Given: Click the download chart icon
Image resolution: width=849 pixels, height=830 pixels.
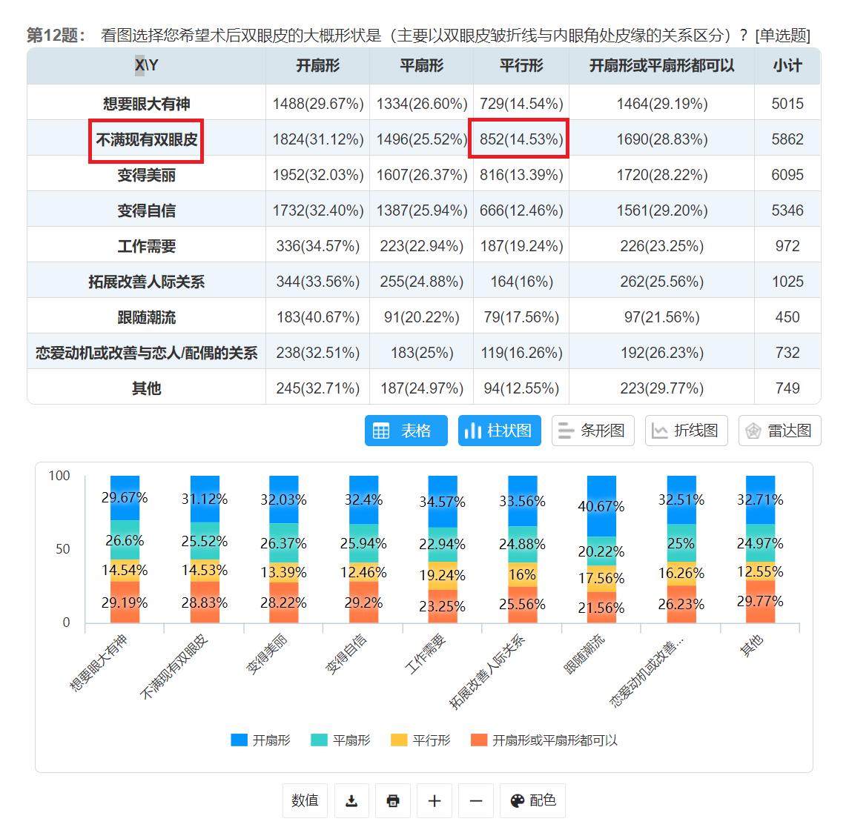Looking at the screenshot, I should click(x=351, y=801).
